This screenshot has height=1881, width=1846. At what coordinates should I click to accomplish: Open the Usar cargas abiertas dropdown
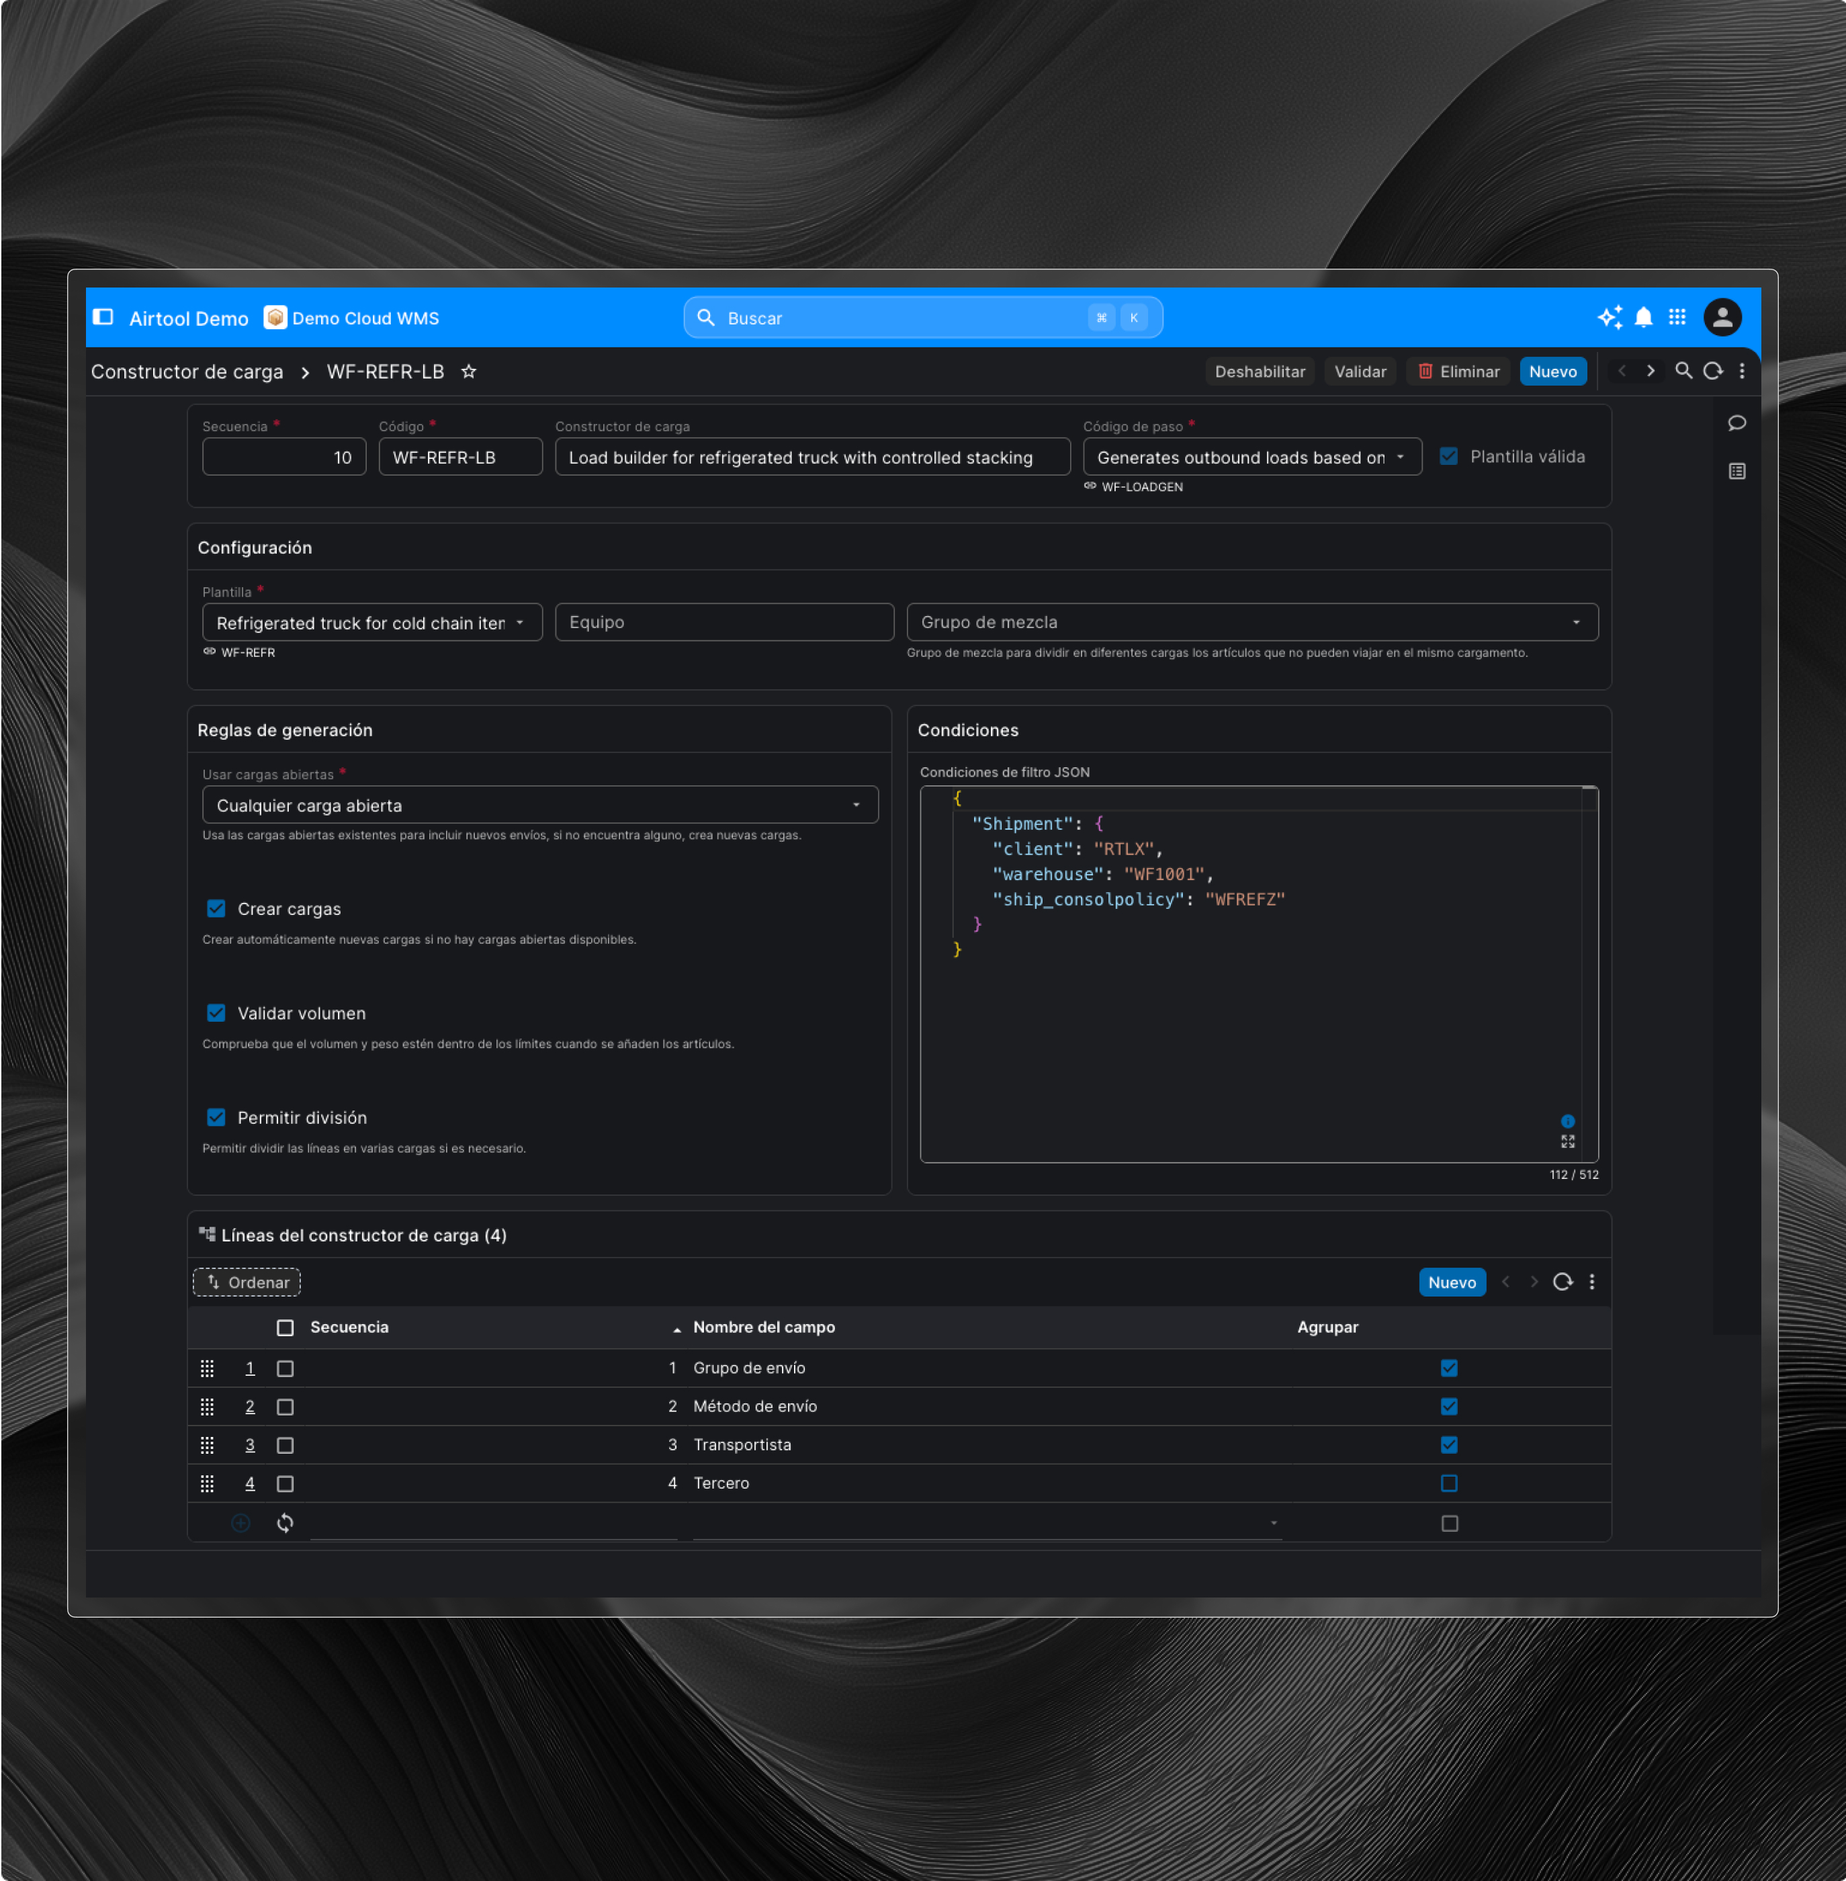540,805
